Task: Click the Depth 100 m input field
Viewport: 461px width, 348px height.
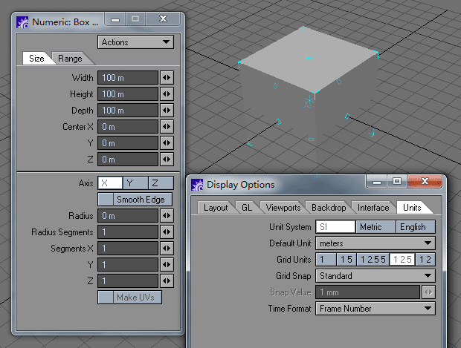Action: (x=128, y=111)
